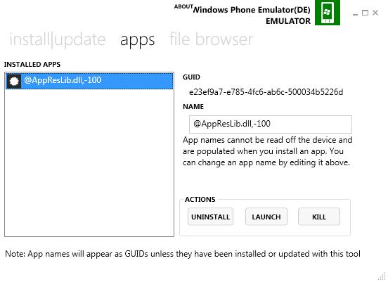The width and height of the screenshot is (388, 282).
Task: Uninstall the selected app
Action: tap(210, 217)
